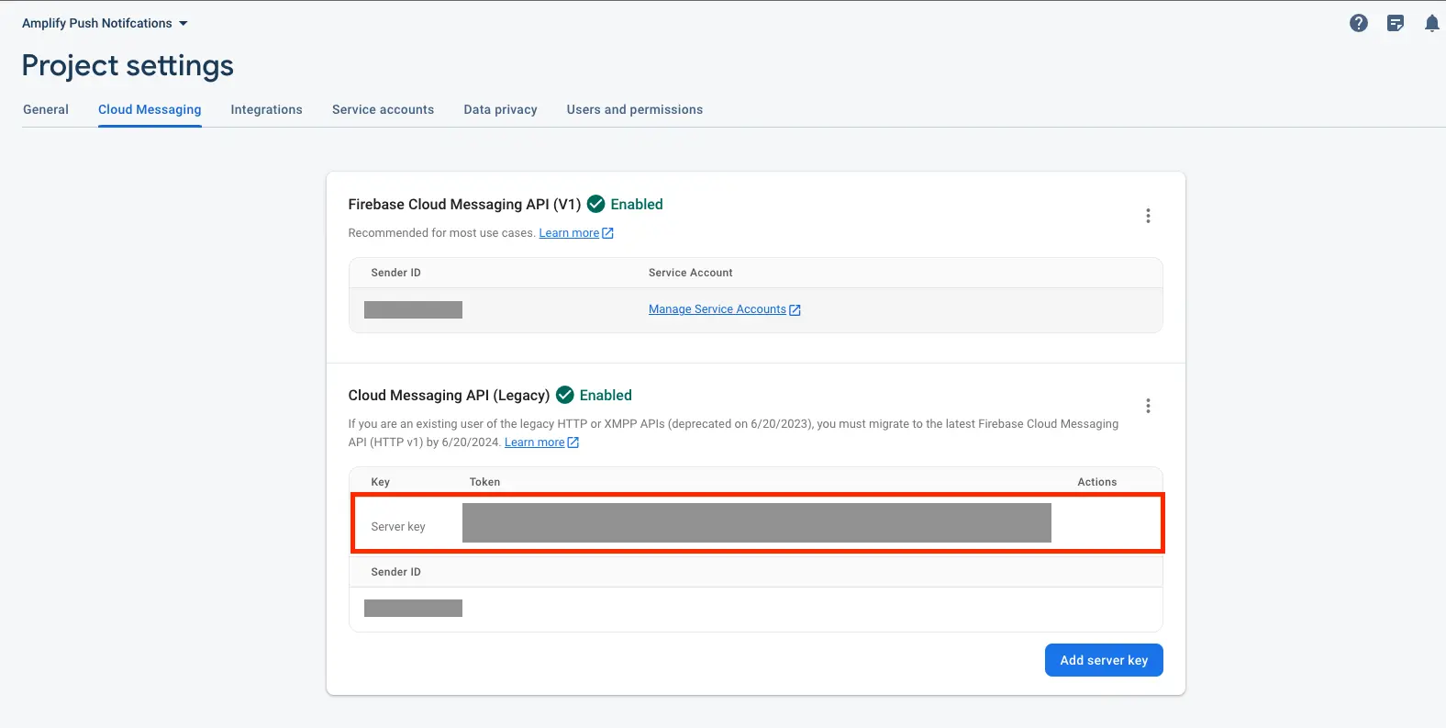The height and width of the screenshot is (728, 1446).
Task: Click external link icon beside Manage Service Accounts
Action: (x=795, y=310)
